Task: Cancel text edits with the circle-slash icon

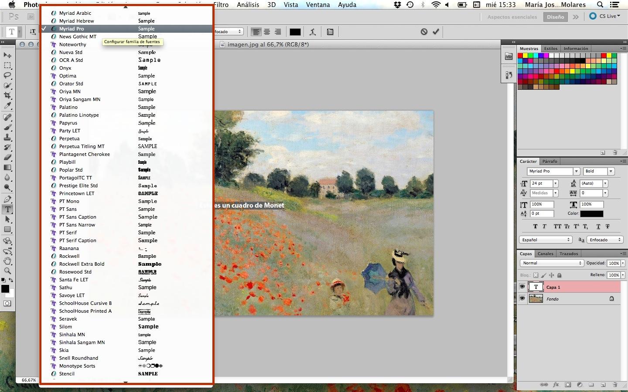Action: click(x=424, y=31)
